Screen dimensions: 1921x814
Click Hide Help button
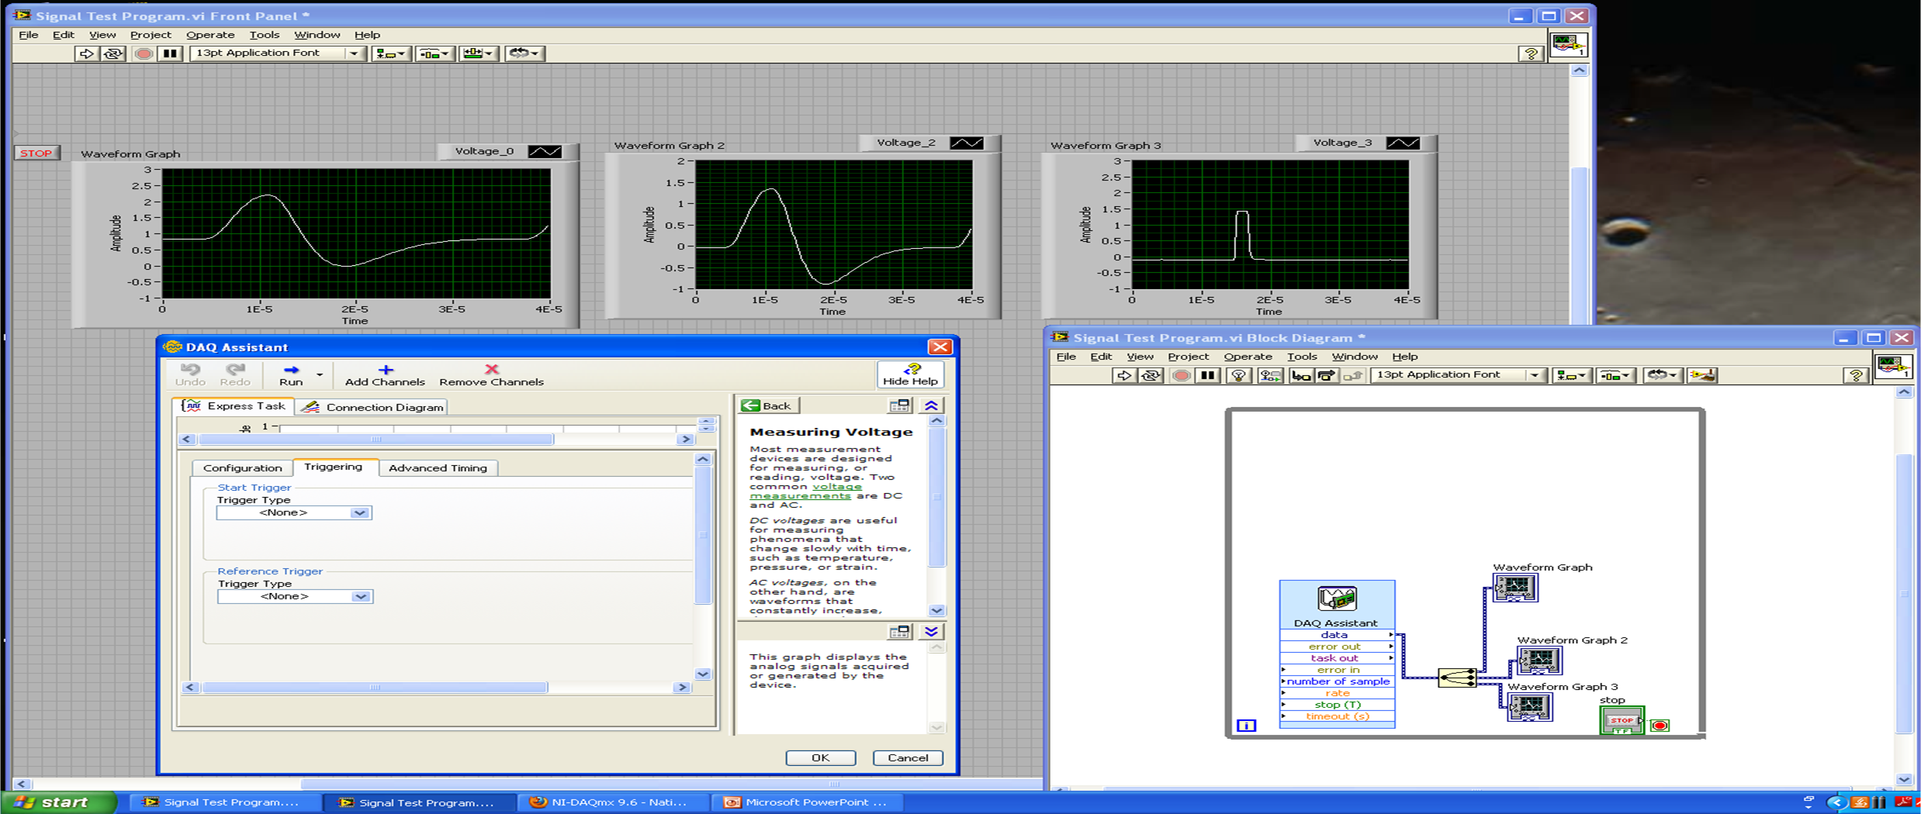pos(911,374)
